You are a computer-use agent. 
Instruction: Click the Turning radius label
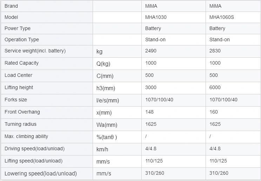(x=20, y=124)
